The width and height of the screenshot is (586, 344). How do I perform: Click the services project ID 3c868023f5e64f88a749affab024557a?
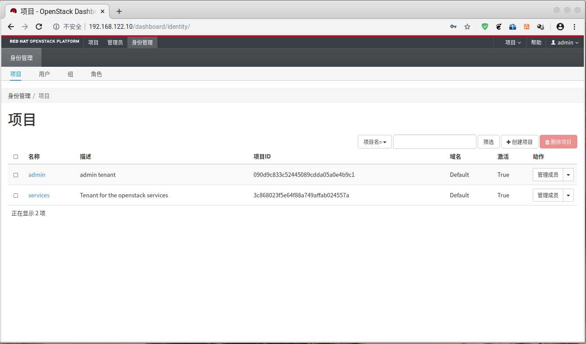click(301, 195)
